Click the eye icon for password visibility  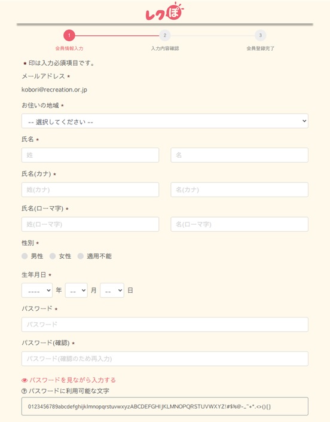click(x=25, y=380)
